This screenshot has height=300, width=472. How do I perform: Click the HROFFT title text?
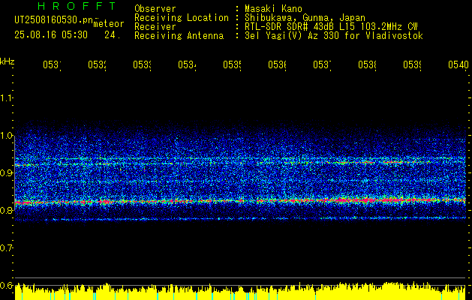pyautogui.click(x=77, y=6)
